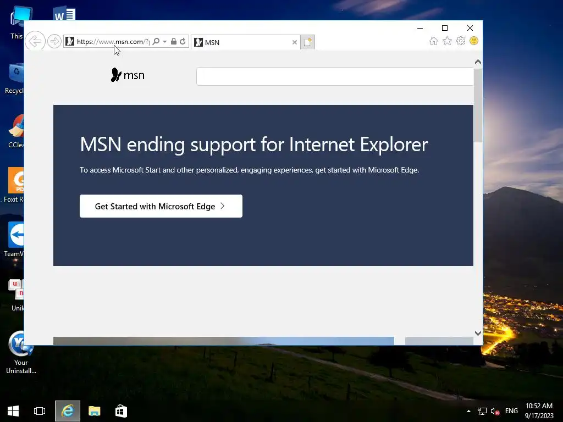Open File Explorer from taskbar
The height and width of the screenshot is (422, 563).
click(x=95, y=411)
